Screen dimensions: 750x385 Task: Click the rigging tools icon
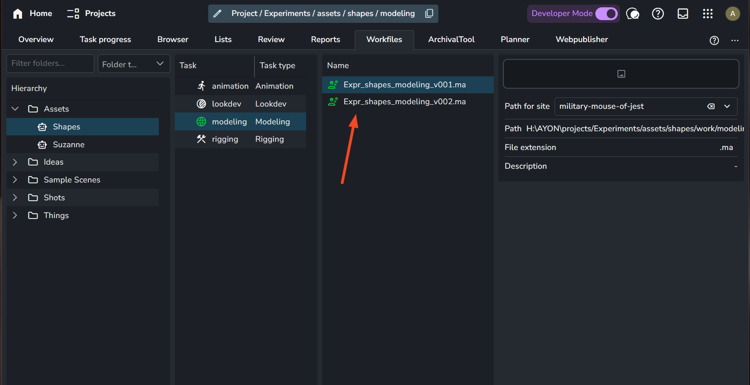tap(201, 139)
